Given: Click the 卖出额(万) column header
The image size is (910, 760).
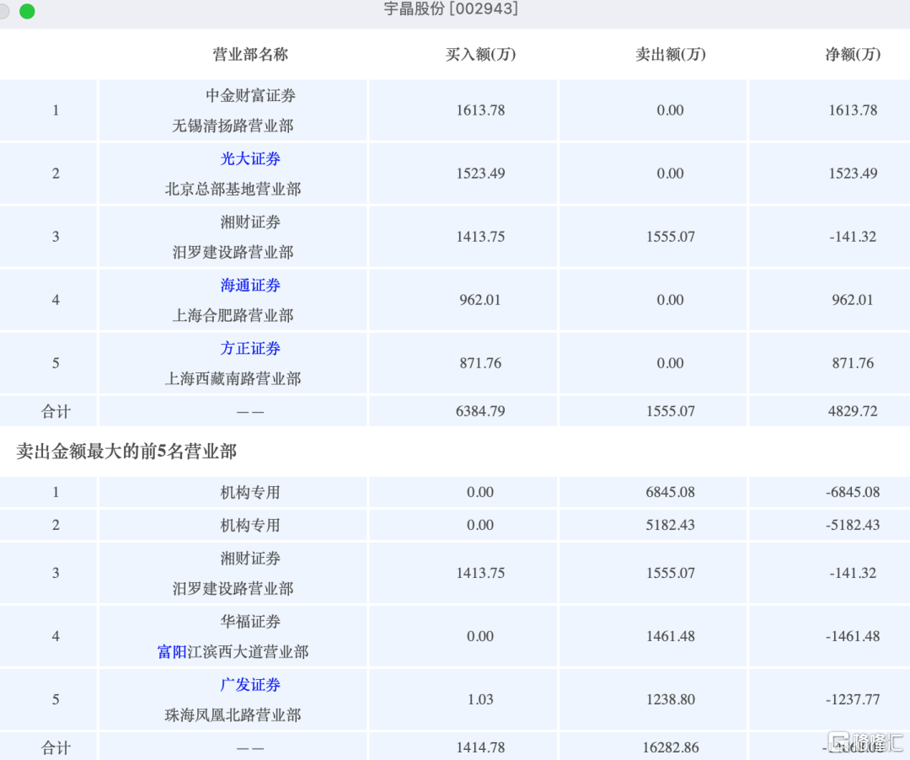Looking at the screenshot, I should point(671,55).
